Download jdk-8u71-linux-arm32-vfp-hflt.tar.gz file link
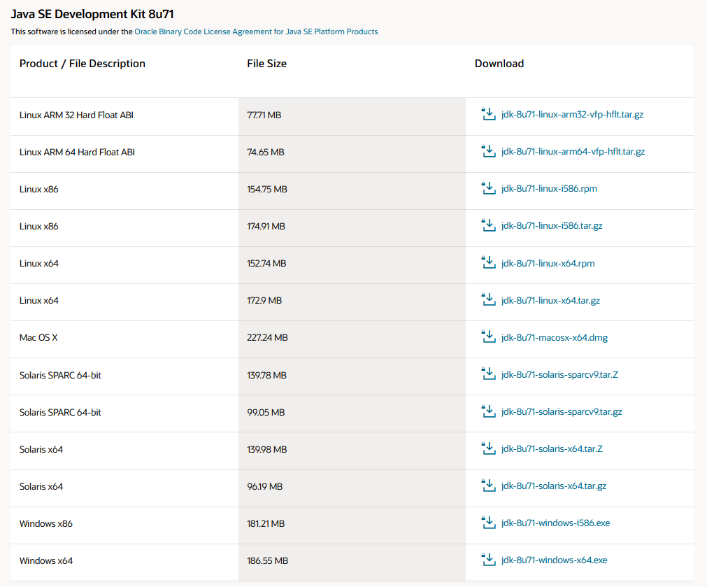The height and width of the screenshot is (587, 707). point(572,115)
